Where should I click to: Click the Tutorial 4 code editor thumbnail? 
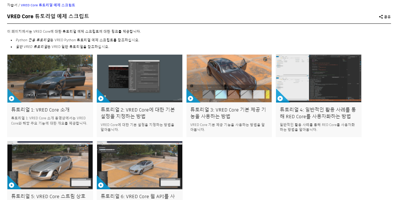(318, 78)
